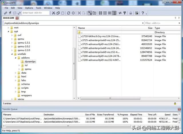183x134 pixels.
Task: Click the Disconnect broken-link icon
Action: 19,13
